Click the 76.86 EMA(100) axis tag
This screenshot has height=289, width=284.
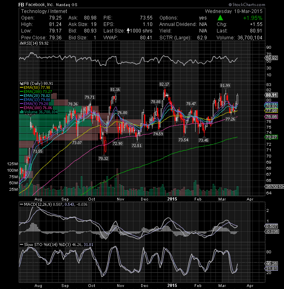[x=271, y=116]
